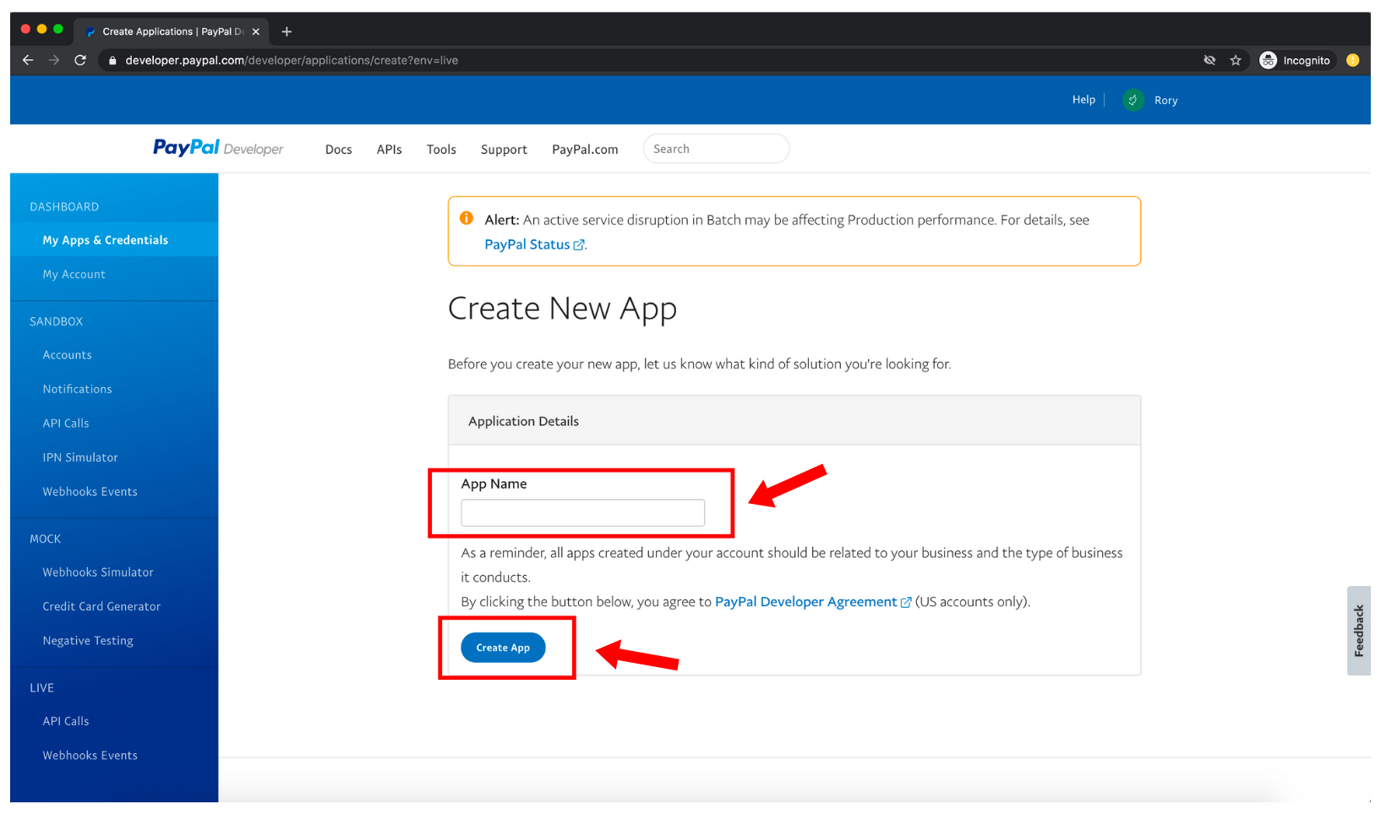Click the padlock icon in the address bar
The width and height of the screenshot is (1381, 815).
pyautogui.click(x=112, y=60)
